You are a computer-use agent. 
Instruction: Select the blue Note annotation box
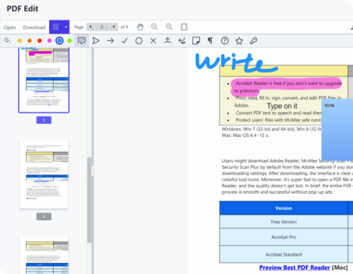(337, 129)
